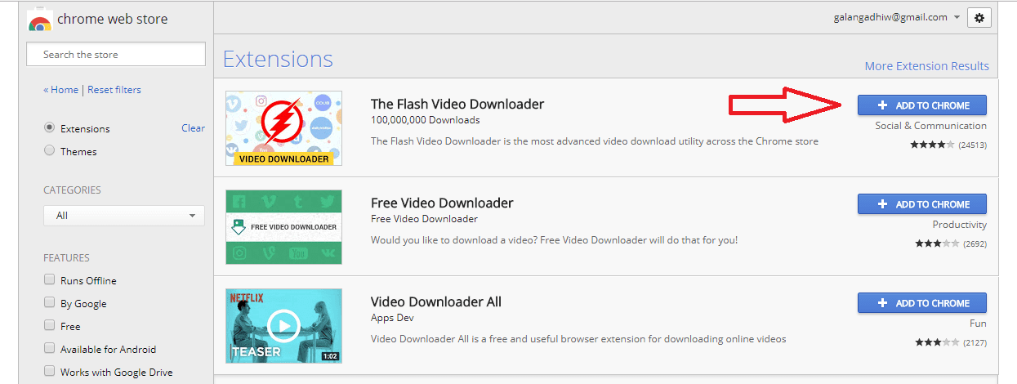Add The Flash Video Downloader to Chrome
Screen dimensions: 1017x384
coord(922,105)
